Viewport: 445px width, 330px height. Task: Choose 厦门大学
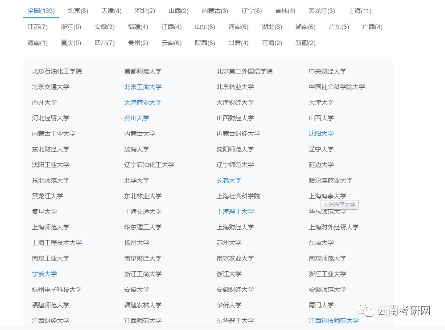coord(321,305)
